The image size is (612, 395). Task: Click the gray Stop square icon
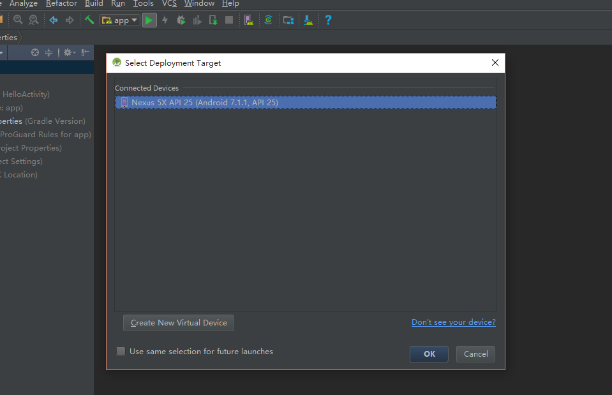(229, 20)
